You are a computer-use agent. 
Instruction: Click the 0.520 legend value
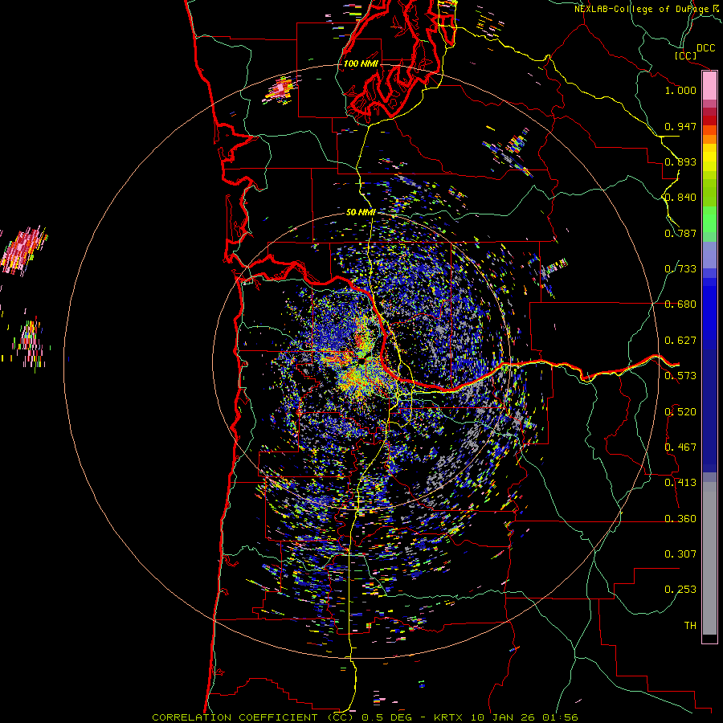680,412
